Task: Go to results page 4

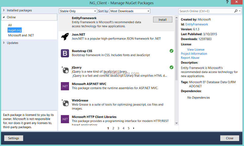Action: coord(124,128)
